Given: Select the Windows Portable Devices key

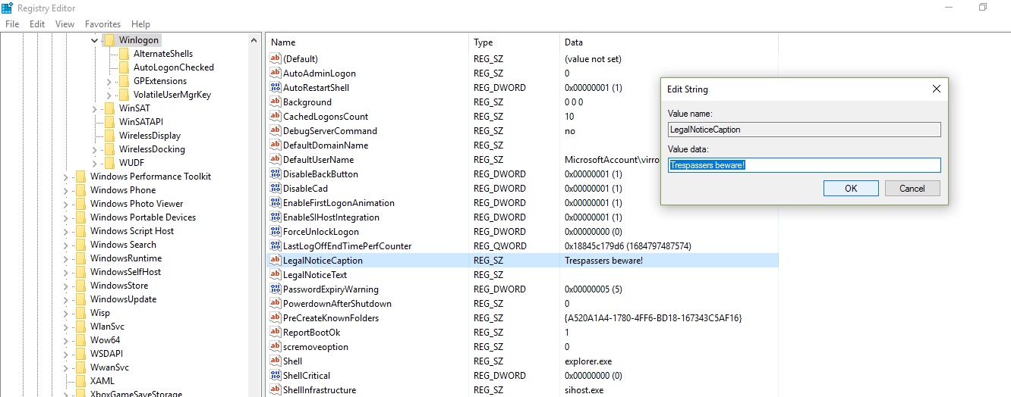Looking at the screenshot, I should (143, 217).
